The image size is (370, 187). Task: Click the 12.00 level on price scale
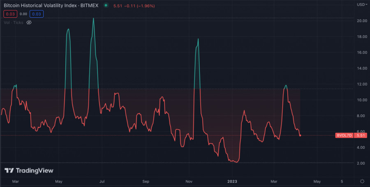pos(362,84)
